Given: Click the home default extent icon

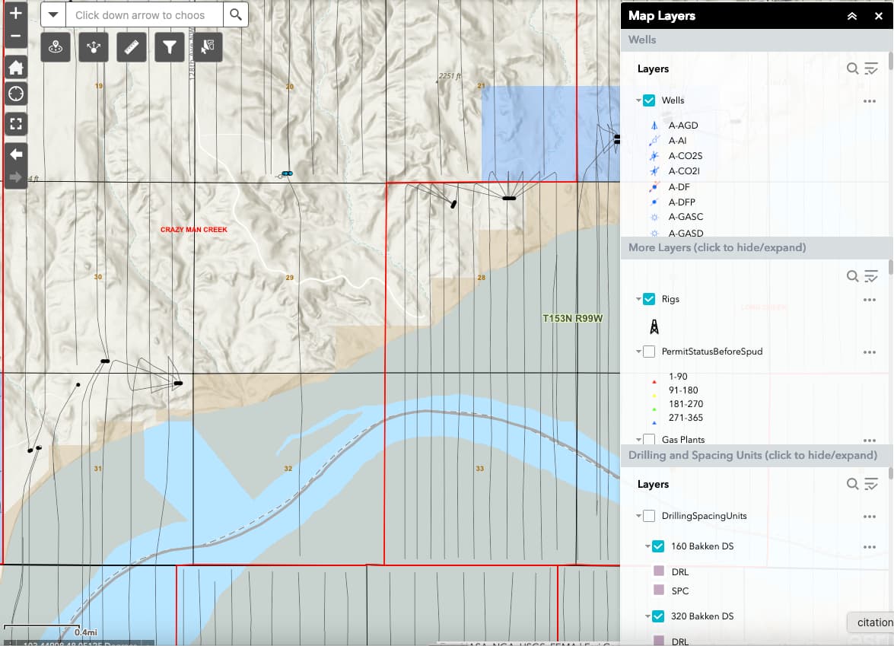Looking at the screenshot, I should (x=16, y=68).
